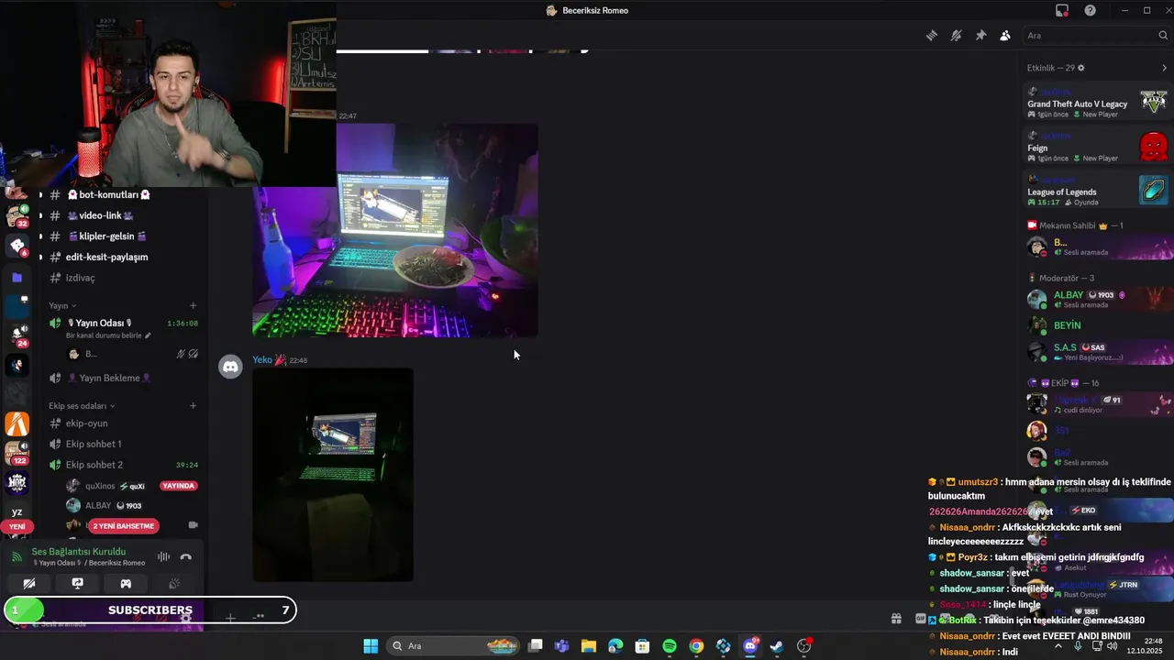Open Yeko's profile from the username
This screenshot has height=660, width=1174.
(x=262, y=360)
